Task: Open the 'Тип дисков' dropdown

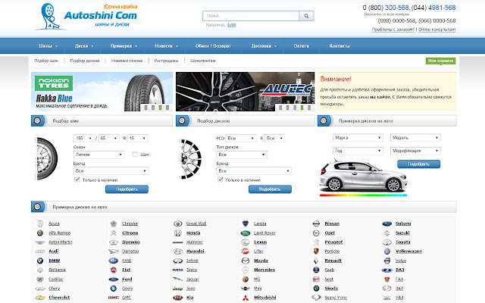Action: (242, 155)
